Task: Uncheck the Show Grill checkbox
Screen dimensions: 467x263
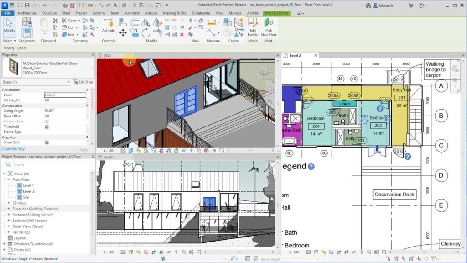Action: click(x=47, y=142)
